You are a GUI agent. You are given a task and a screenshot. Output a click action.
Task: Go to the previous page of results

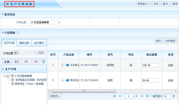pyautogui.click(x=119, y=96)
